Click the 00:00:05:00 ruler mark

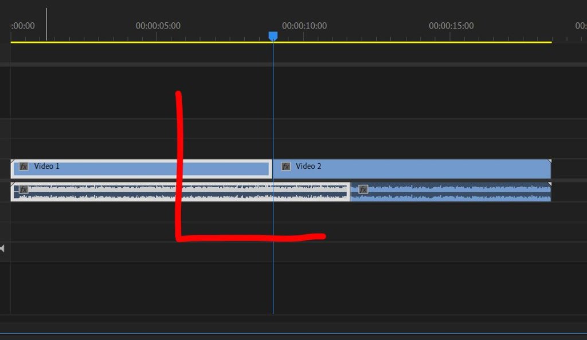tap(158, 26)
